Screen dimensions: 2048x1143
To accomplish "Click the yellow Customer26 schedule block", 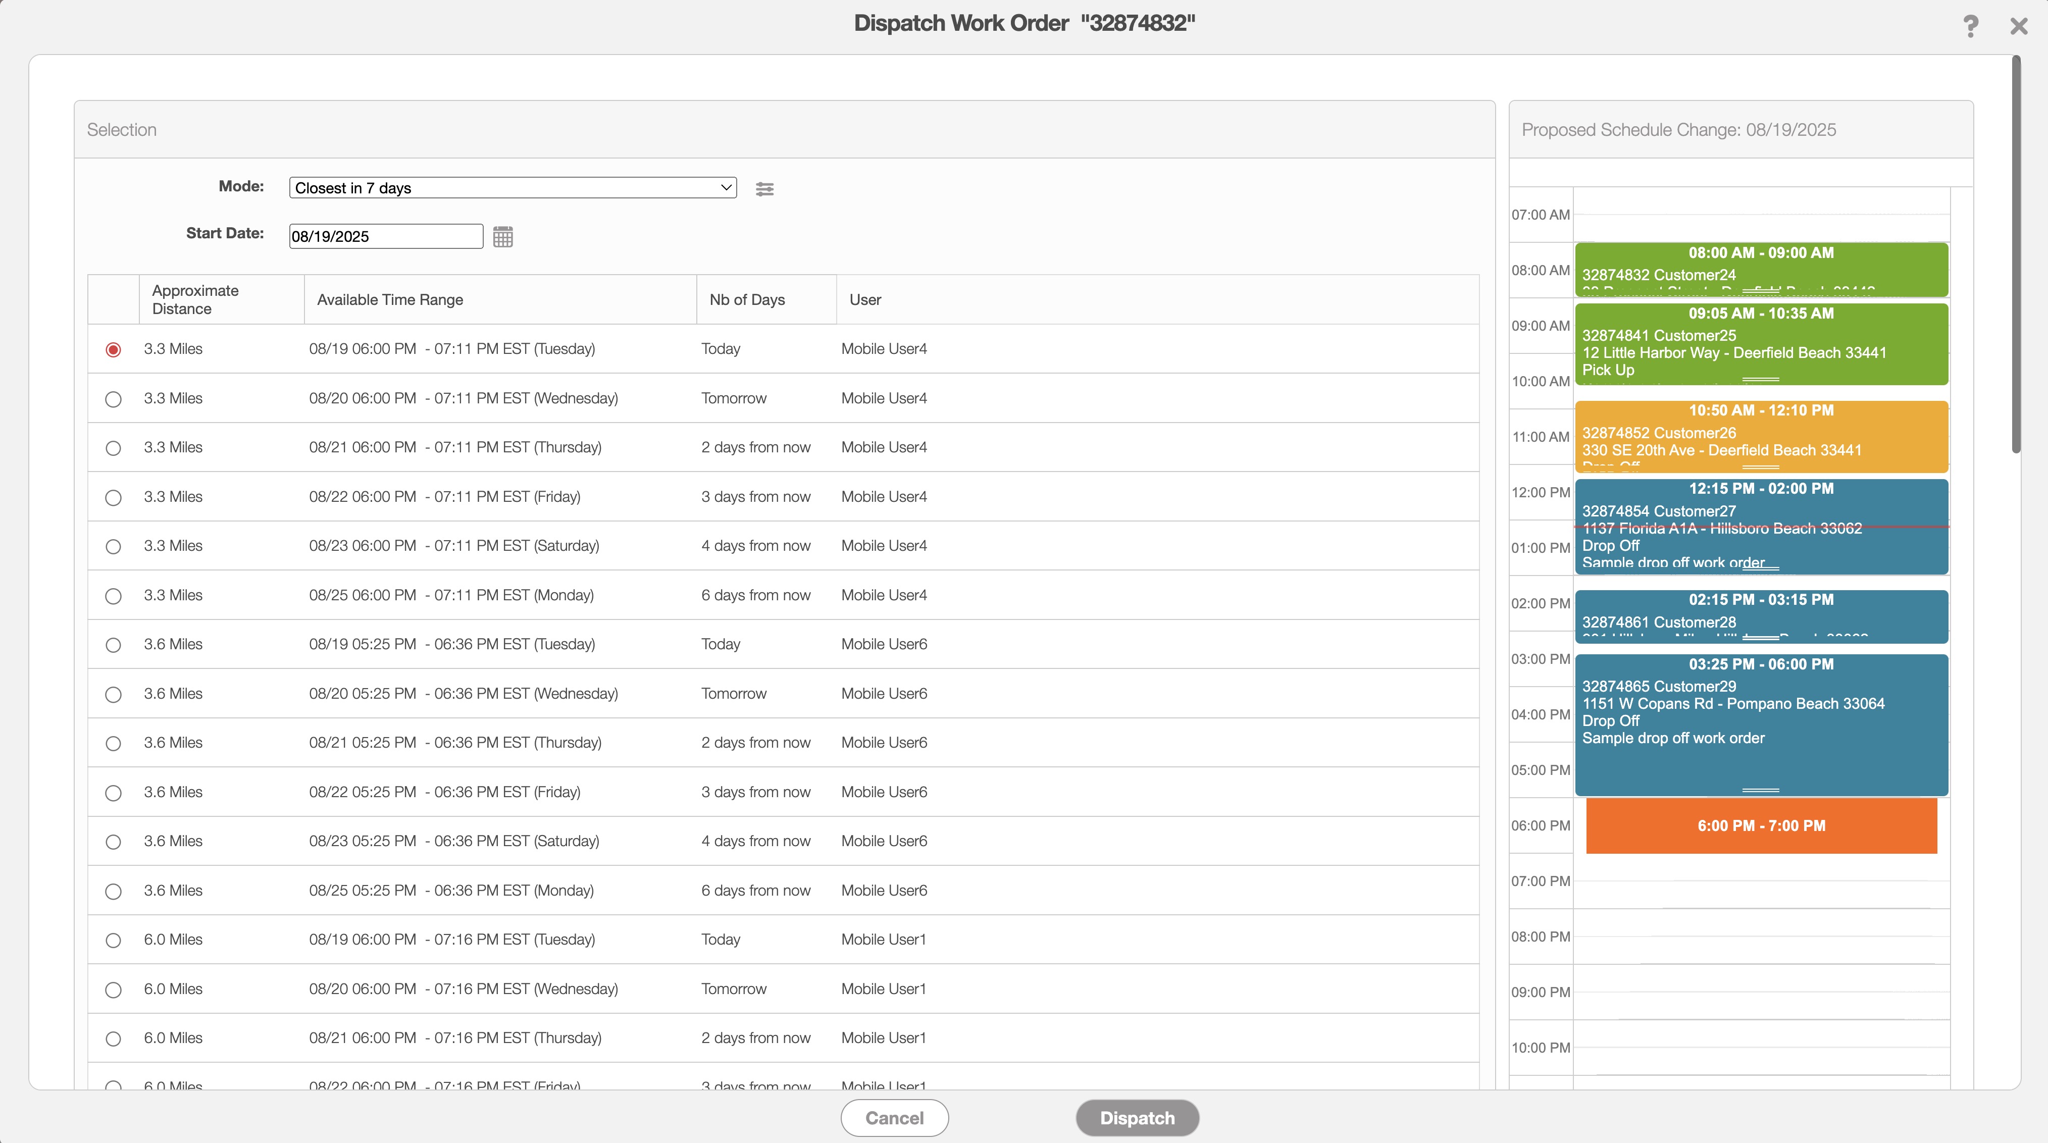I will [x=1760, y=436].
